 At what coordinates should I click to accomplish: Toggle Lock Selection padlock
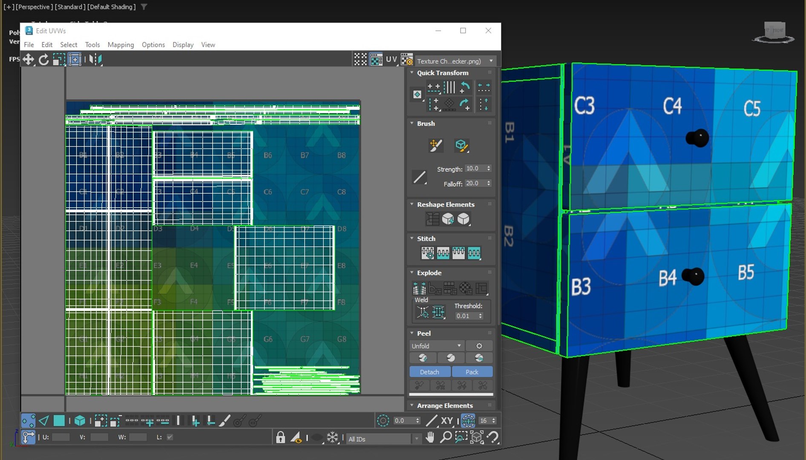(280, 437)
